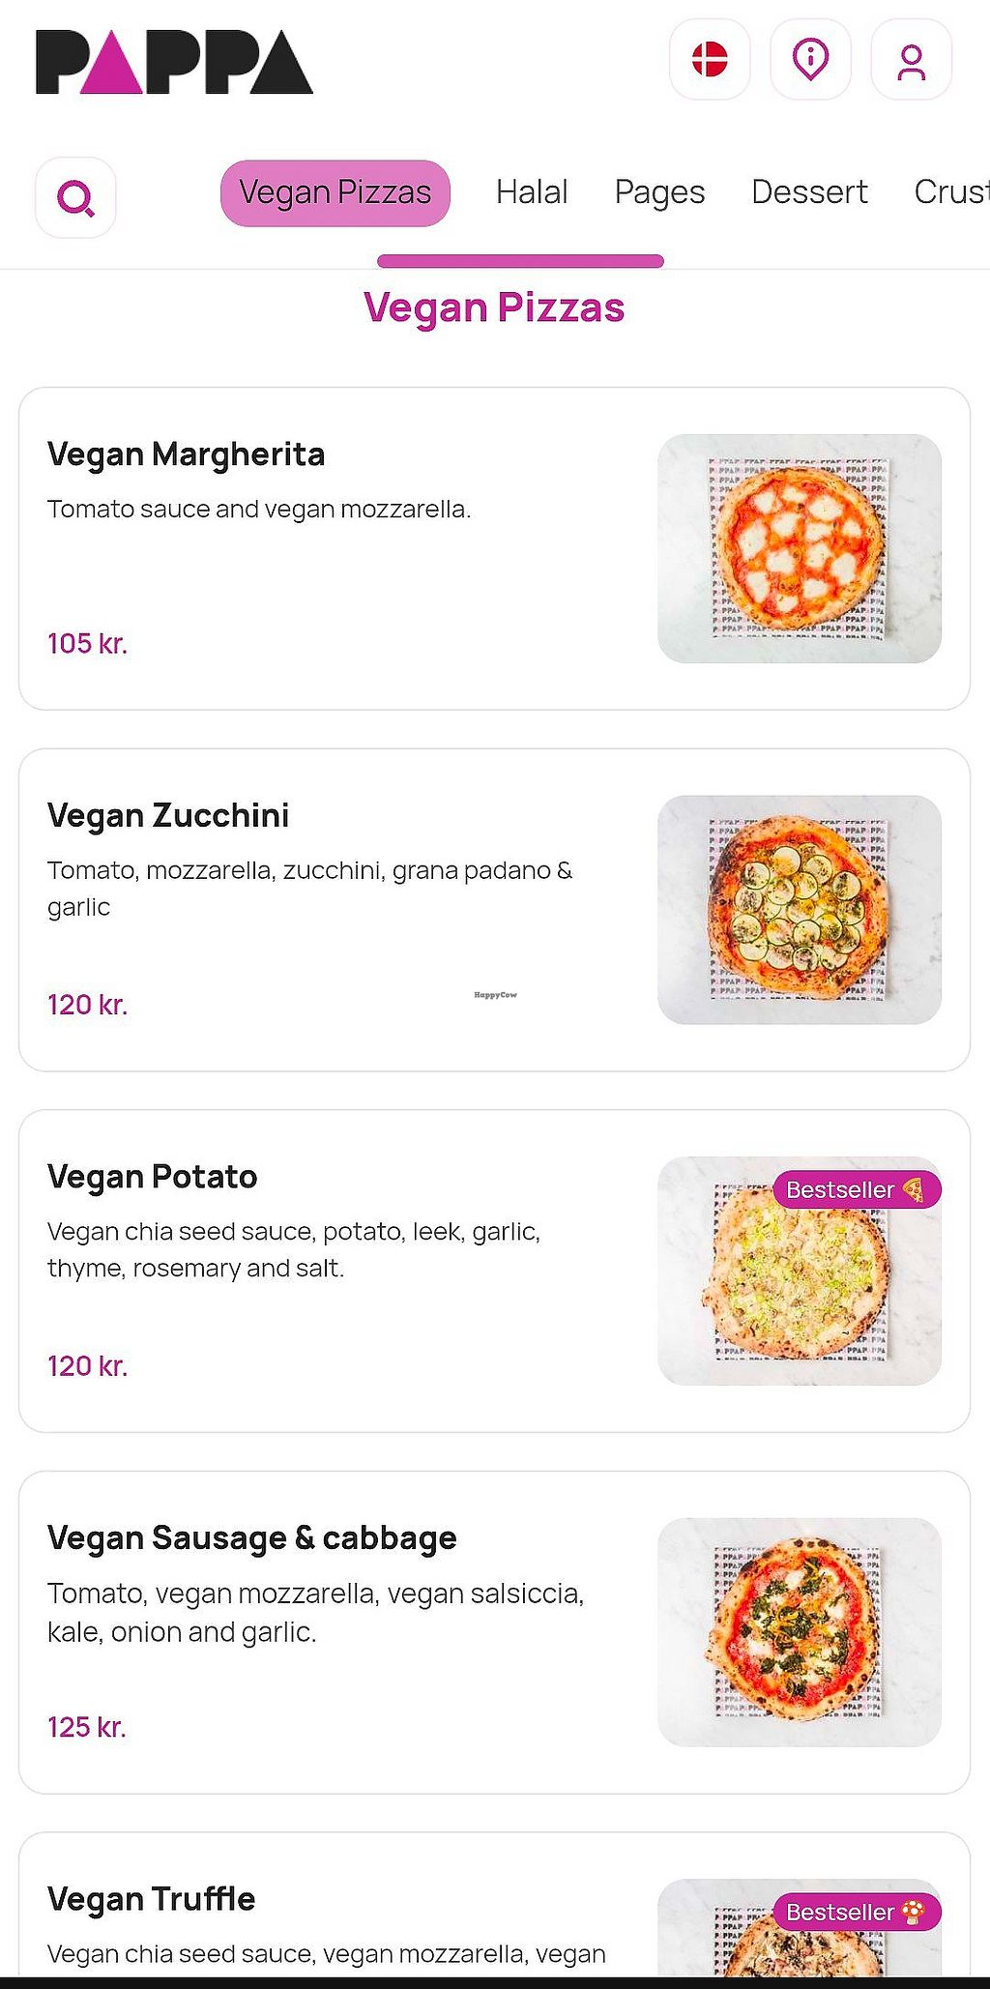Click Bestseller badge on Vegan Truffle
The image size is (990, 1989).
tap(856, 1912)
